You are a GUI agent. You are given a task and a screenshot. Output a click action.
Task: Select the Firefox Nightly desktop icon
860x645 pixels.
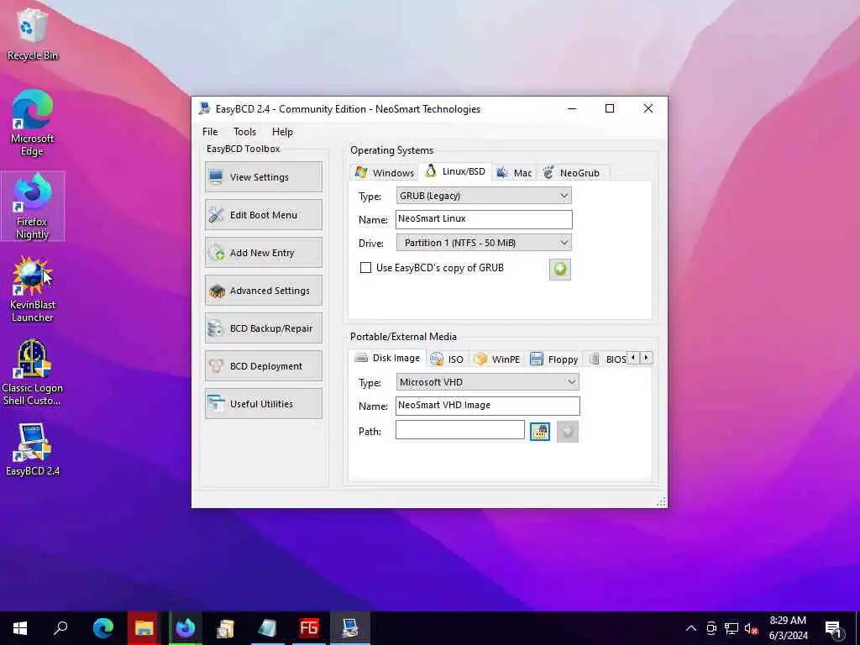(x=32, y=207)
